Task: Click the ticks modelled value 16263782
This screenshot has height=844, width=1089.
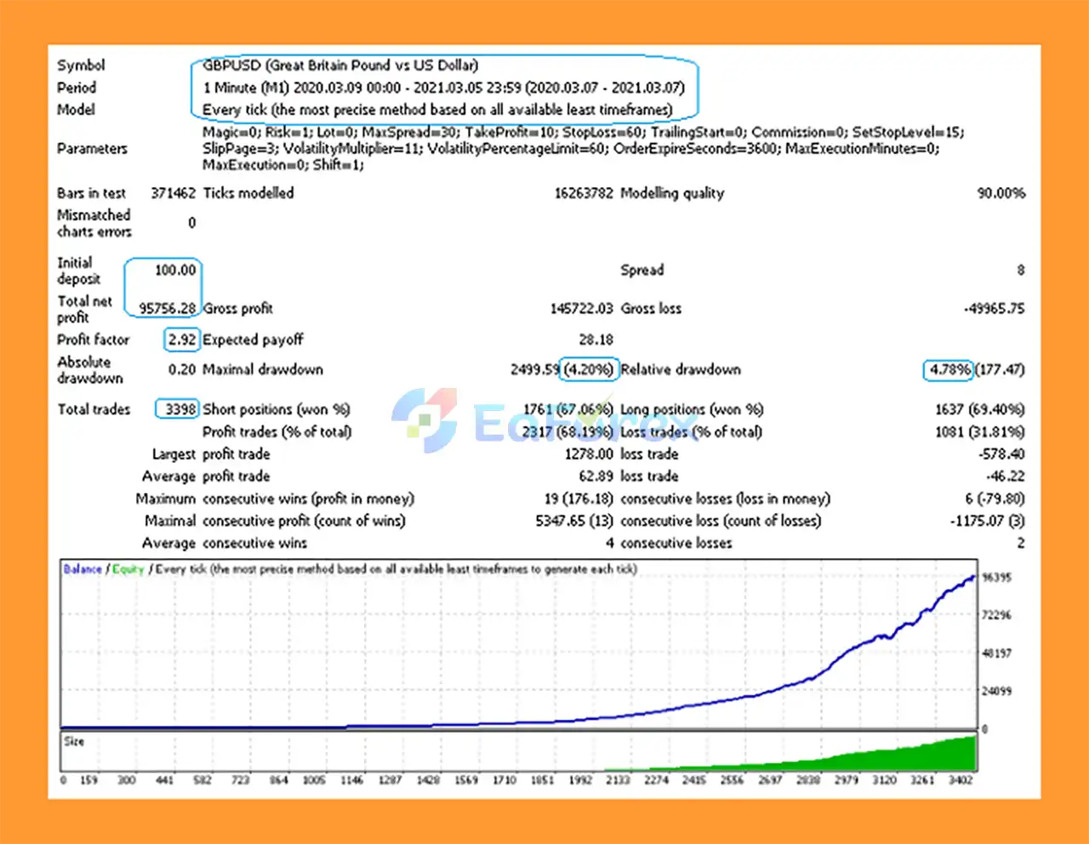Action: coord(583,193)
